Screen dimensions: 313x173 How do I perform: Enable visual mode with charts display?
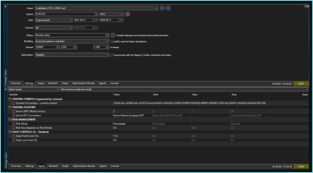(x=112, y=55)
